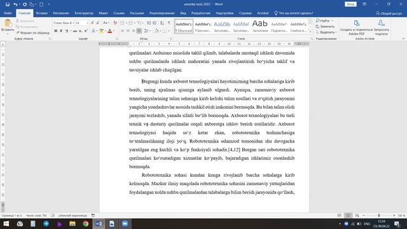Open the Select (Выделить) dropdown

click(326, 32)
